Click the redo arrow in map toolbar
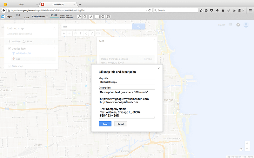Screen dimensions: 254x158 (69, 33)
